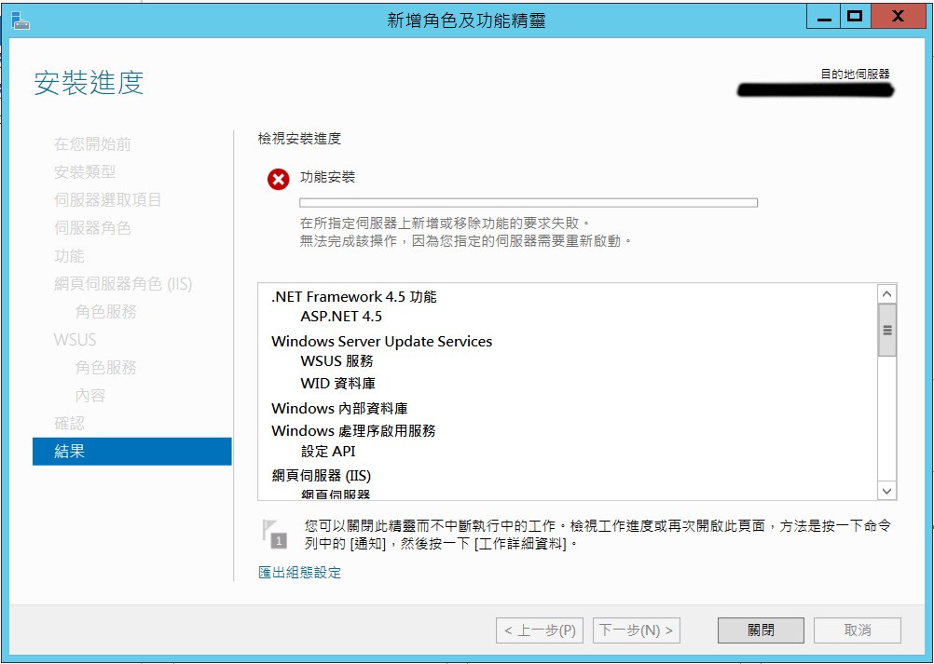This screenshot has width=934, height=664.
Task: Select the 伺服器角色 step
Action: [92, 228]
